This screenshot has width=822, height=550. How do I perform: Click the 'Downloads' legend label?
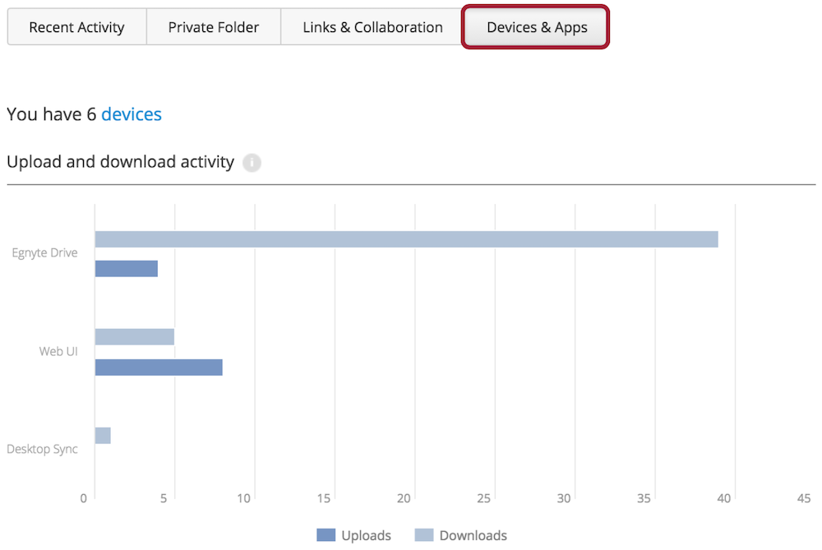click(x=473, y=535)
